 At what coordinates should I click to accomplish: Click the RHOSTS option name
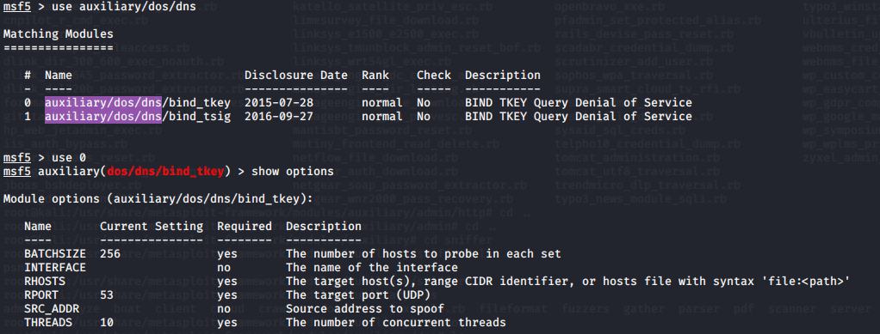click(x=45, y=281)
